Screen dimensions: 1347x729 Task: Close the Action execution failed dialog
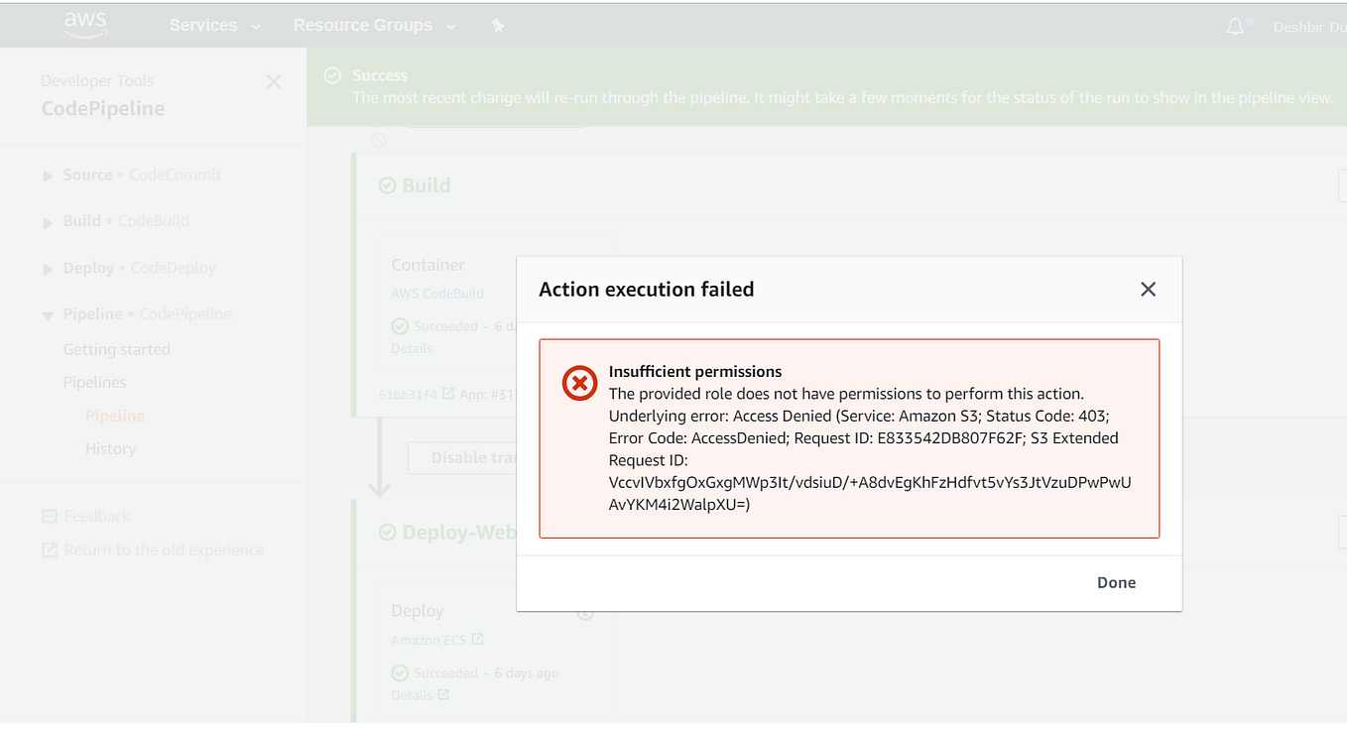[x=1148, y=290]
